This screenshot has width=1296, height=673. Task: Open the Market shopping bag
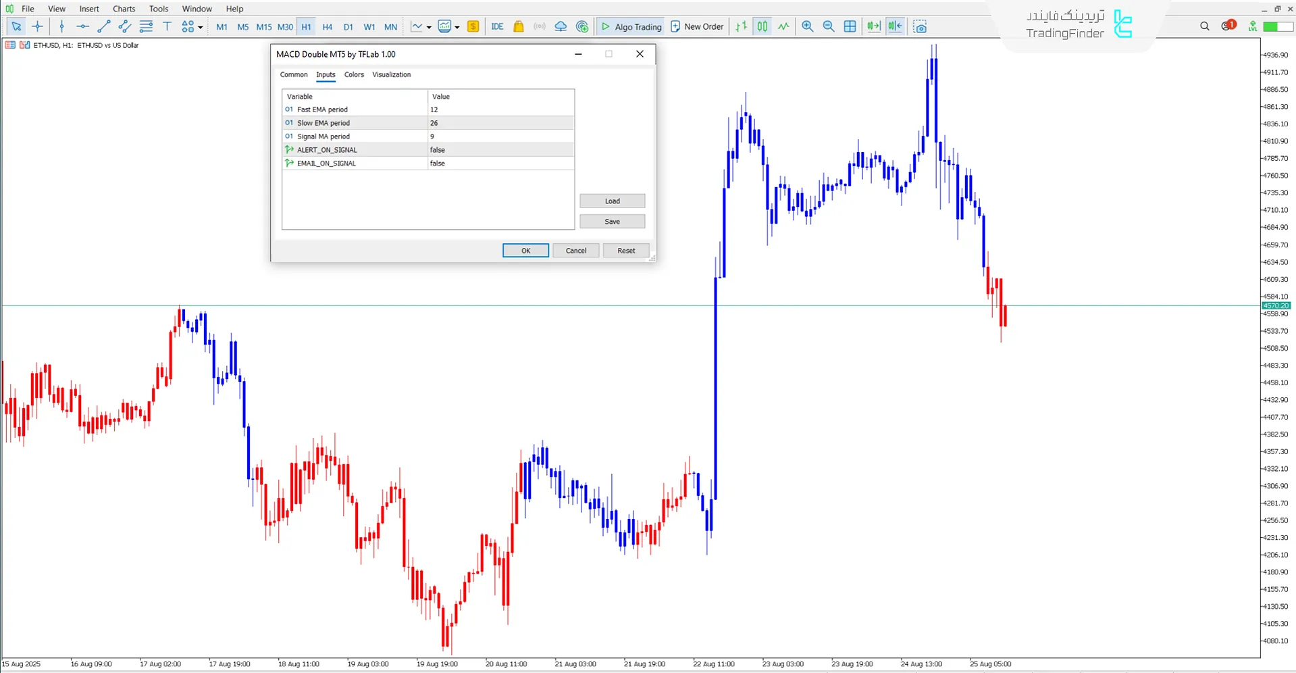click(x=518, y=26)
